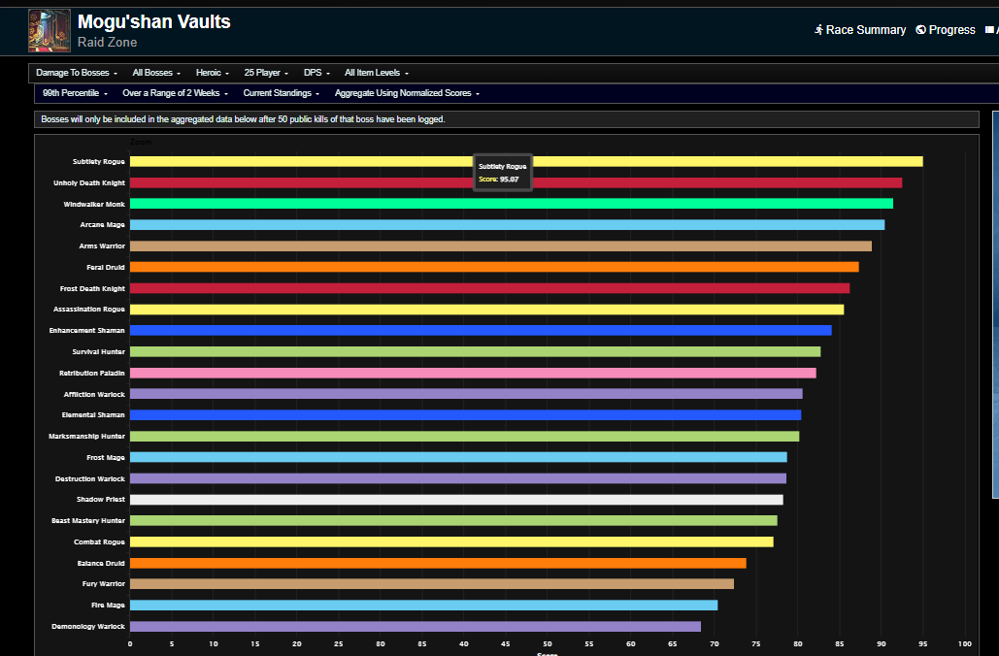Open the Progress page
The height and width of the screenshot is (656, 999).
[946, 30]
